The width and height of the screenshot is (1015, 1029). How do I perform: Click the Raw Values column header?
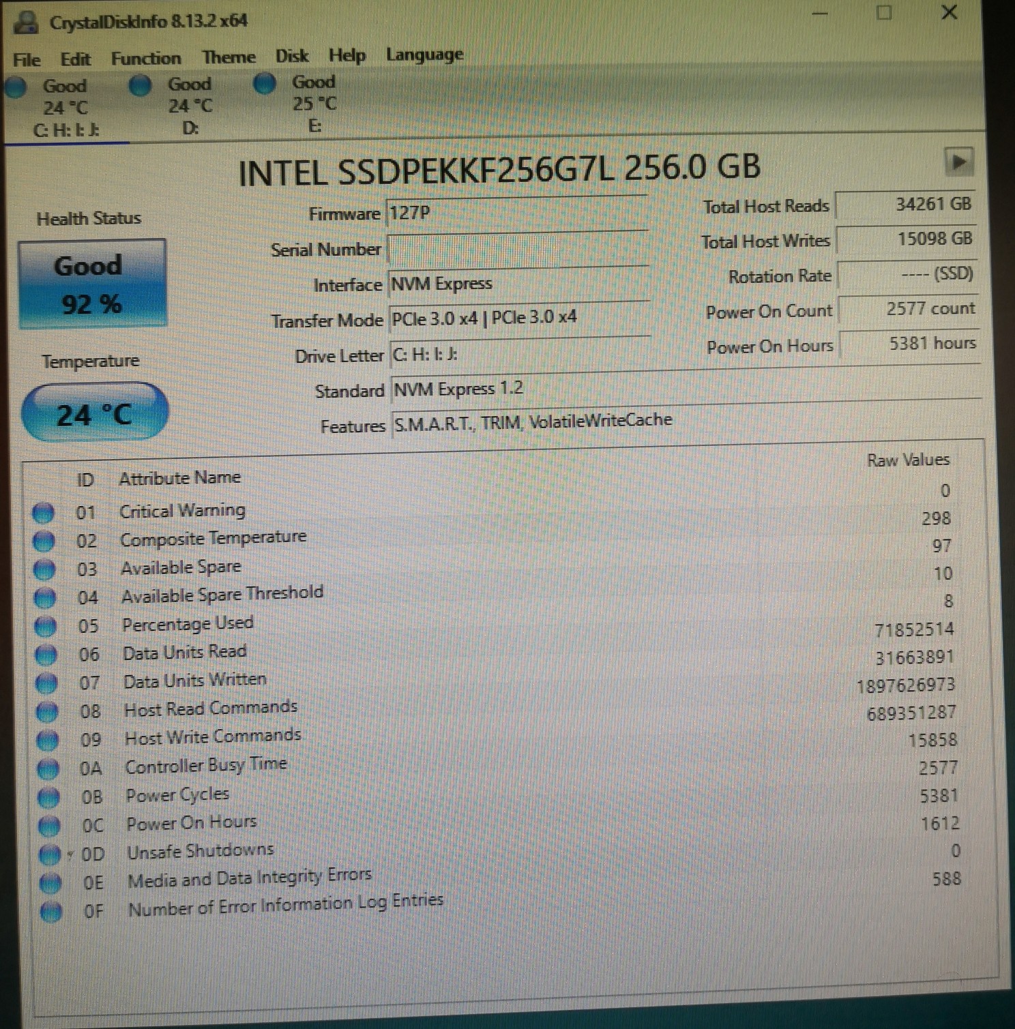[908, 460]
